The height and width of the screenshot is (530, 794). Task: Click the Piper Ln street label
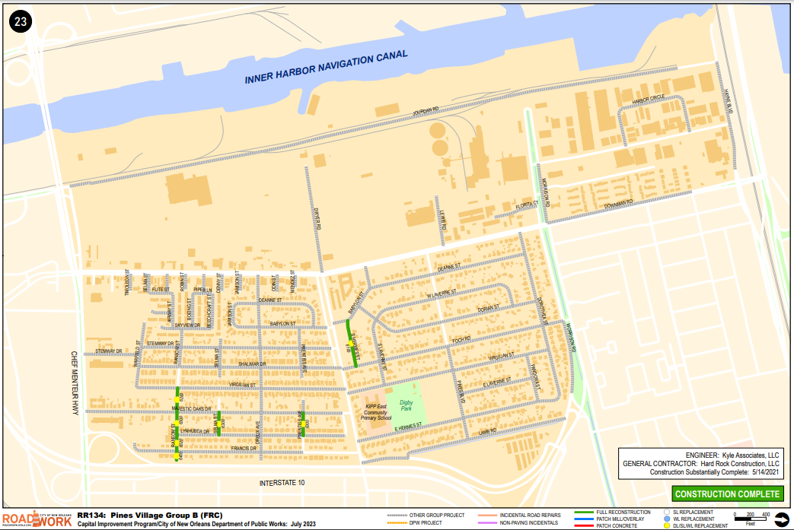pos(202,290)
